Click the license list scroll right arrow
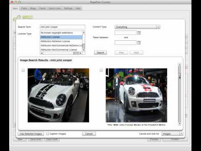This screenshot has height=151, width=201. pyautogui.click(x=80, y=53)
